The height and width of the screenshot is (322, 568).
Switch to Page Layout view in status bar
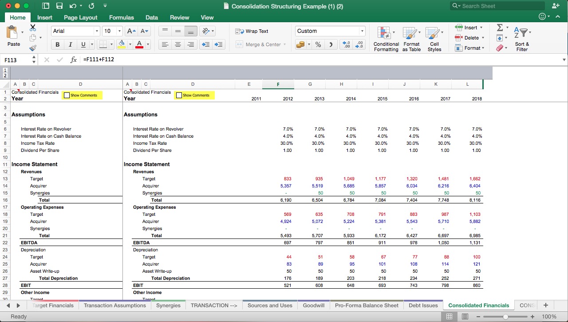point(465,317)
